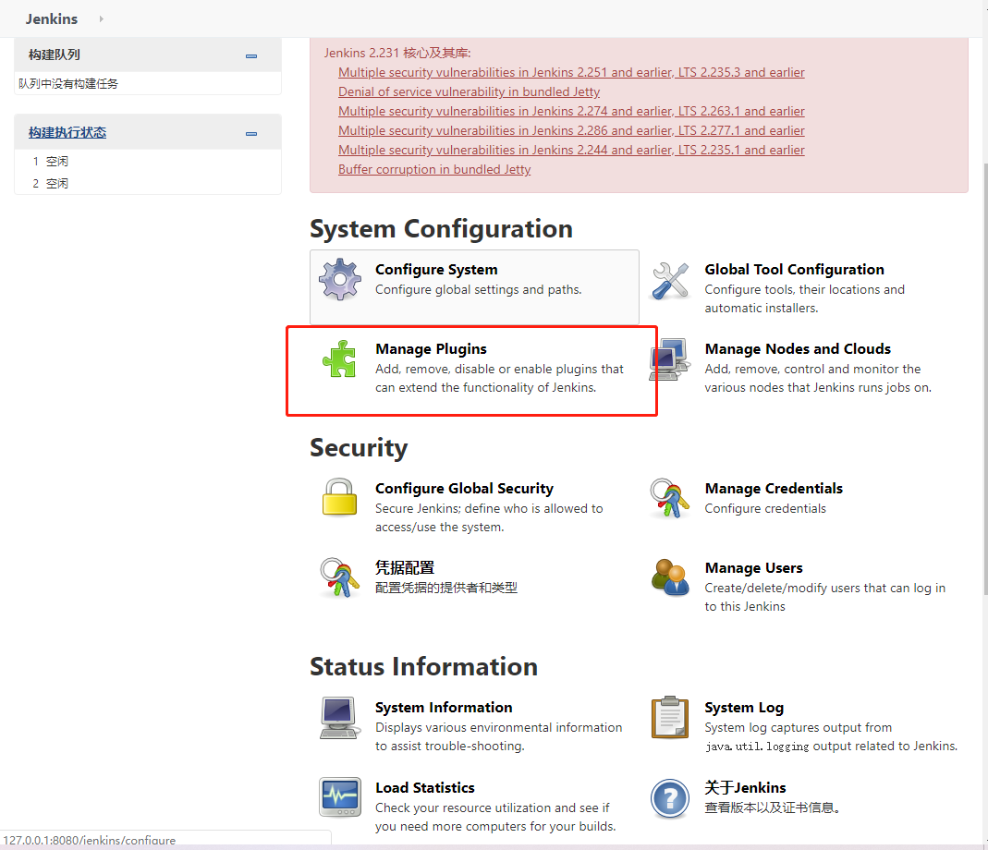This screenshot has width=988, height=850.
Task: Open Denial of service vulnerability Jetty link
Action: 469,92
